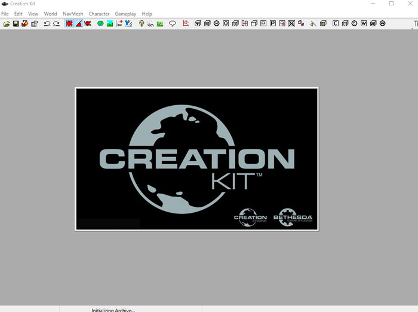Toggle the light bulb brightness icon
418x312 pixels.
click(142, 24)
